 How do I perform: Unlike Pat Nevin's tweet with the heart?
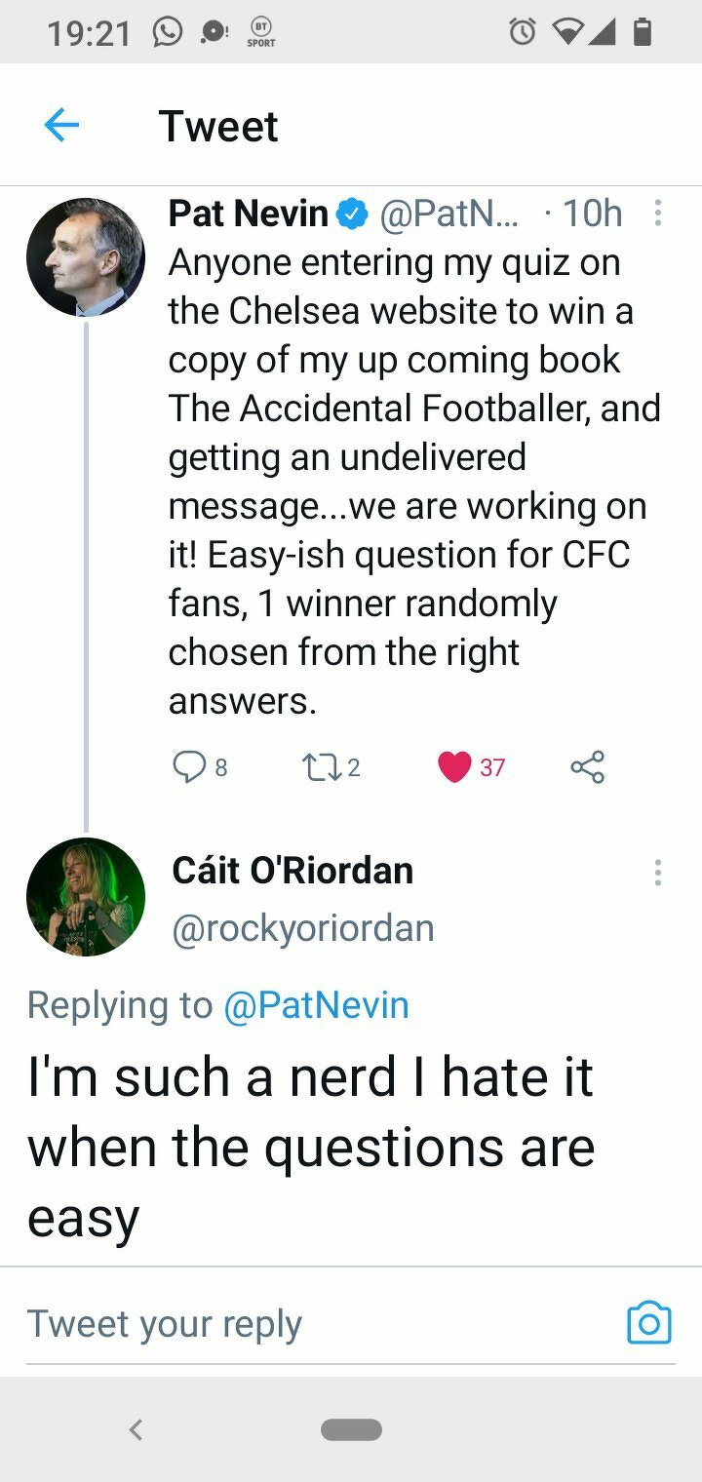(x=454, y=767)
